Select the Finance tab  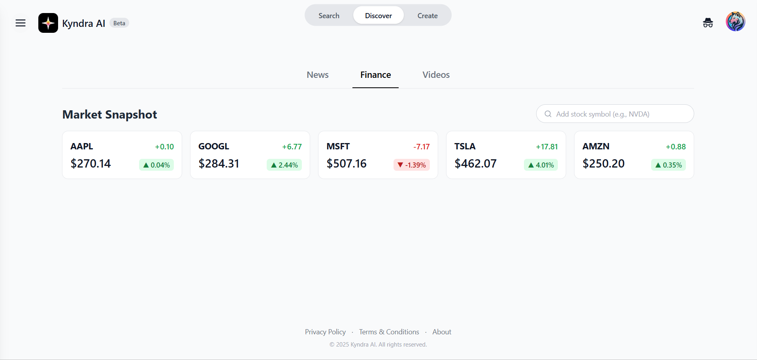375,75
